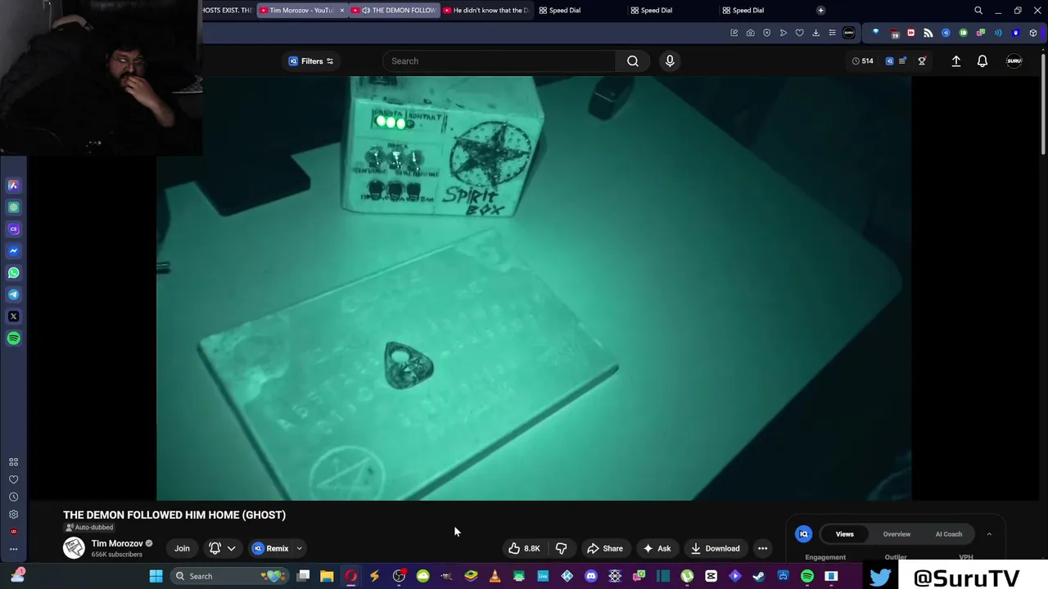Click the YouTube search magnifier button
The height and width of the screenshot is (589, 1048).
pos(633,61)
